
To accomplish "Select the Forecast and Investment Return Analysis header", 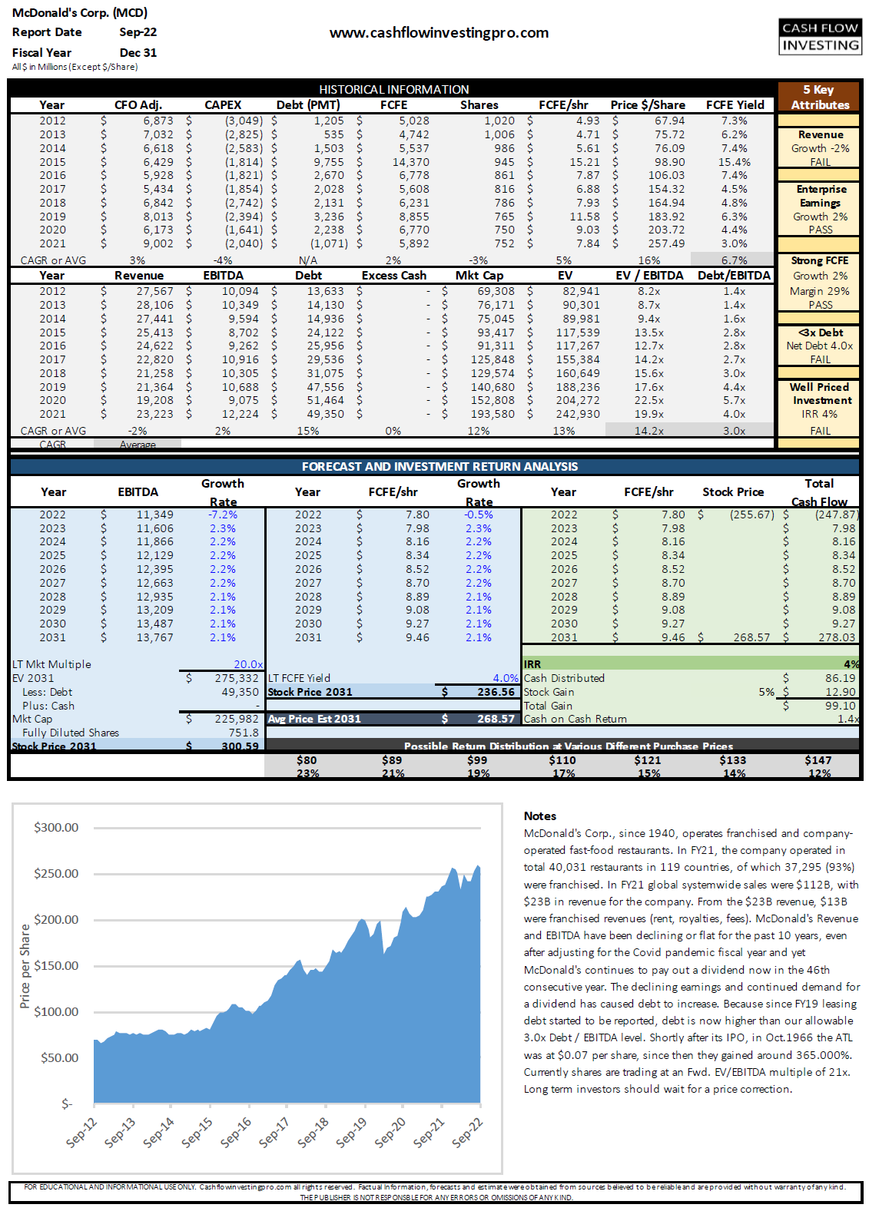I will (439, 466).
